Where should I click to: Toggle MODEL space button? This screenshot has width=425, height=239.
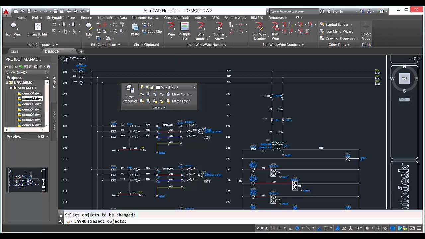point(262,228)
